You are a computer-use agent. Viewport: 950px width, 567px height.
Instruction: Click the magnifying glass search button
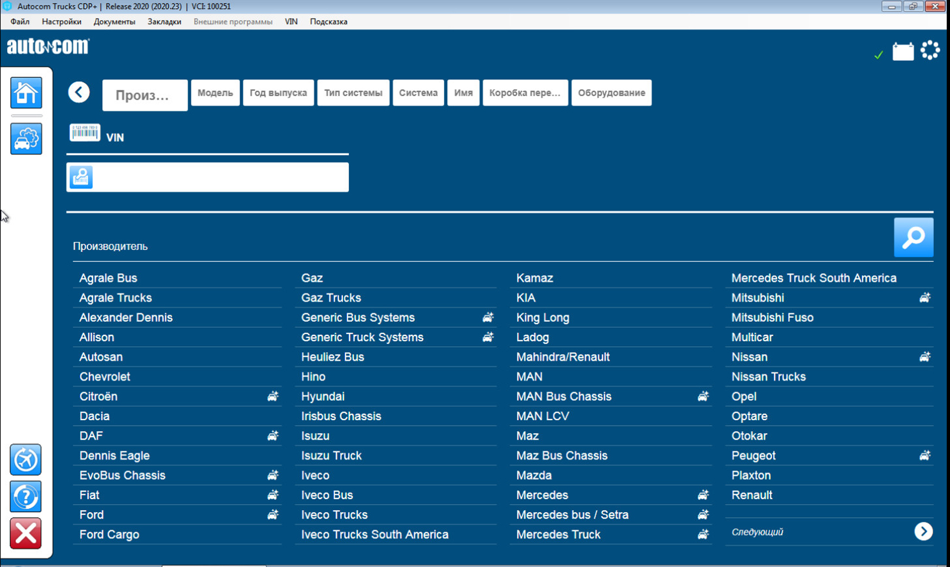(913, 238)
